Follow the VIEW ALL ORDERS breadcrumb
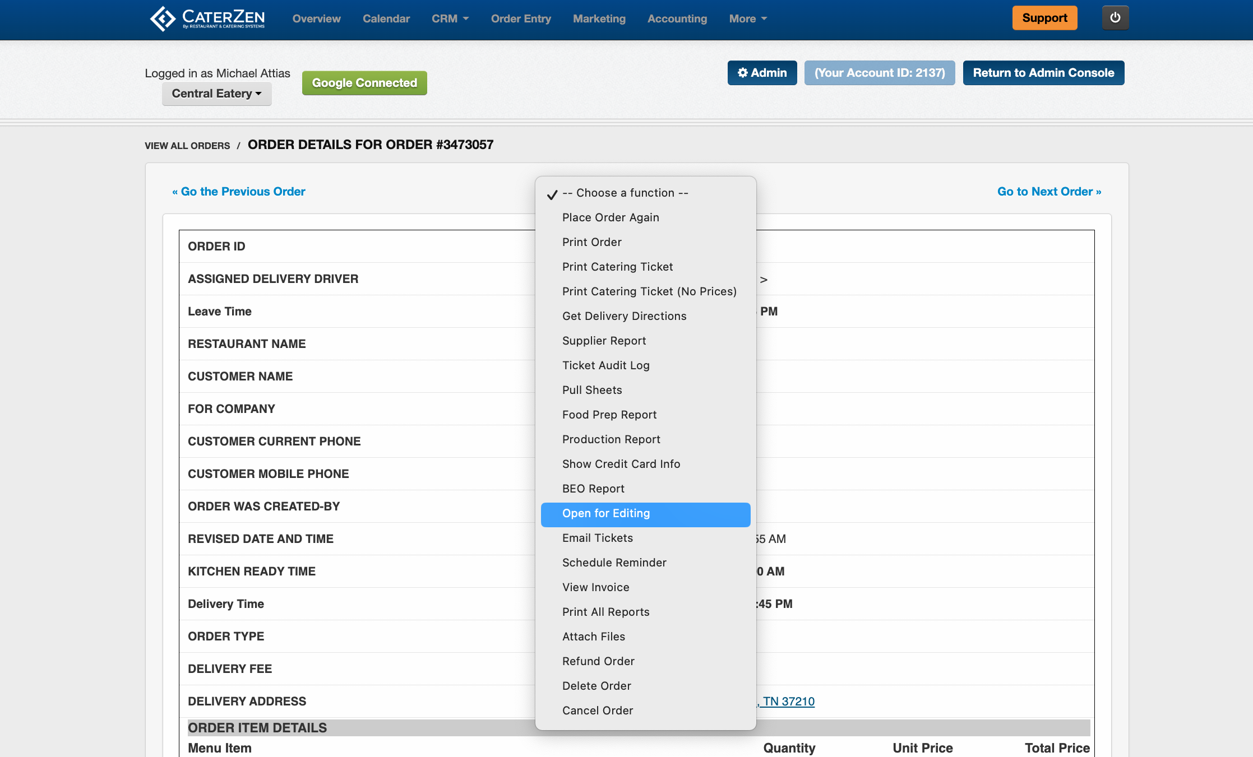1253x757 pixels. (187, 146)
